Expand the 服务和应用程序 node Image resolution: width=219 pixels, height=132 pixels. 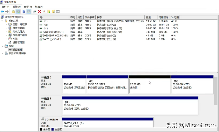click(x=3, y=53)
